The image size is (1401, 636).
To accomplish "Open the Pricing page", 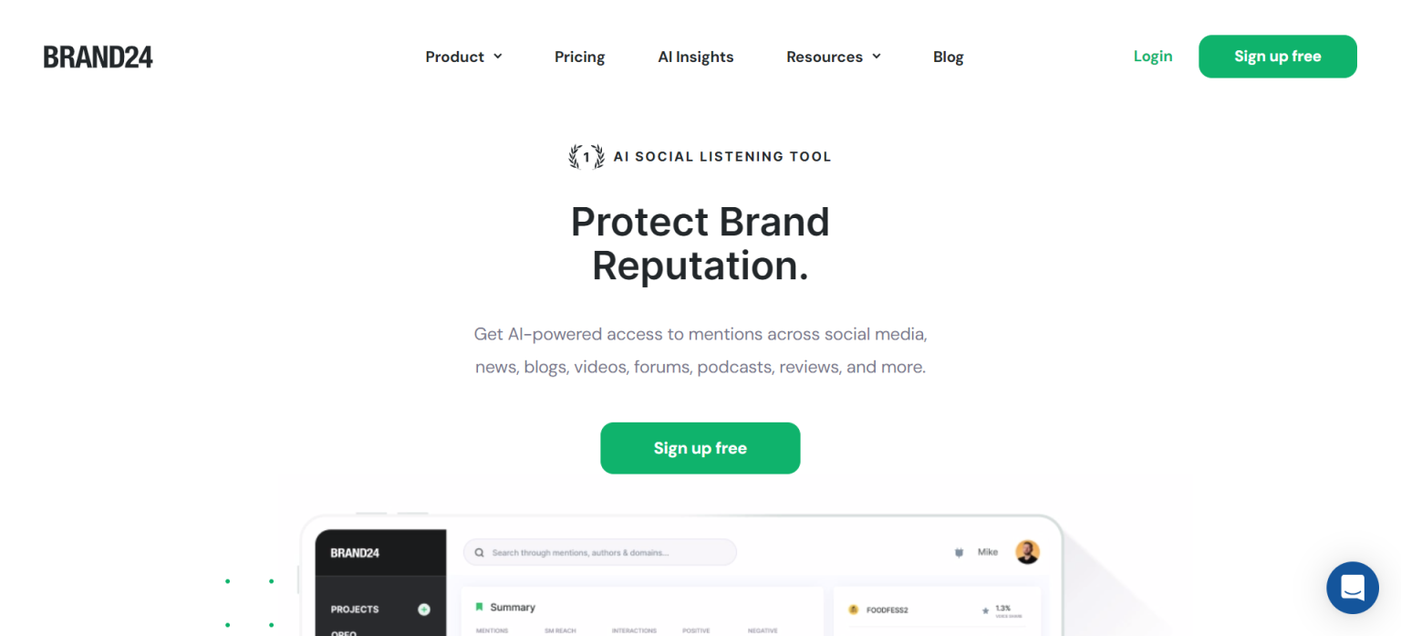I will [x=579, y=57].
